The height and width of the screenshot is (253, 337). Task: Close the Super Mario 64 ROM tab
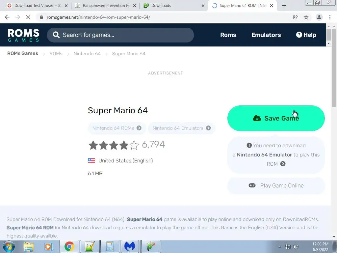click(272, 6)
